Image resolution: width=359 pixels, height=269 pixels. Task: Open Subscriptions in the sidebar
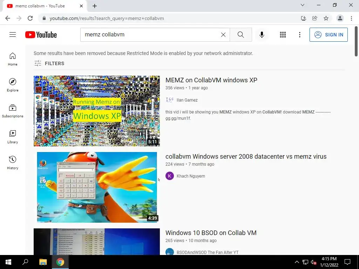[13, 111]
